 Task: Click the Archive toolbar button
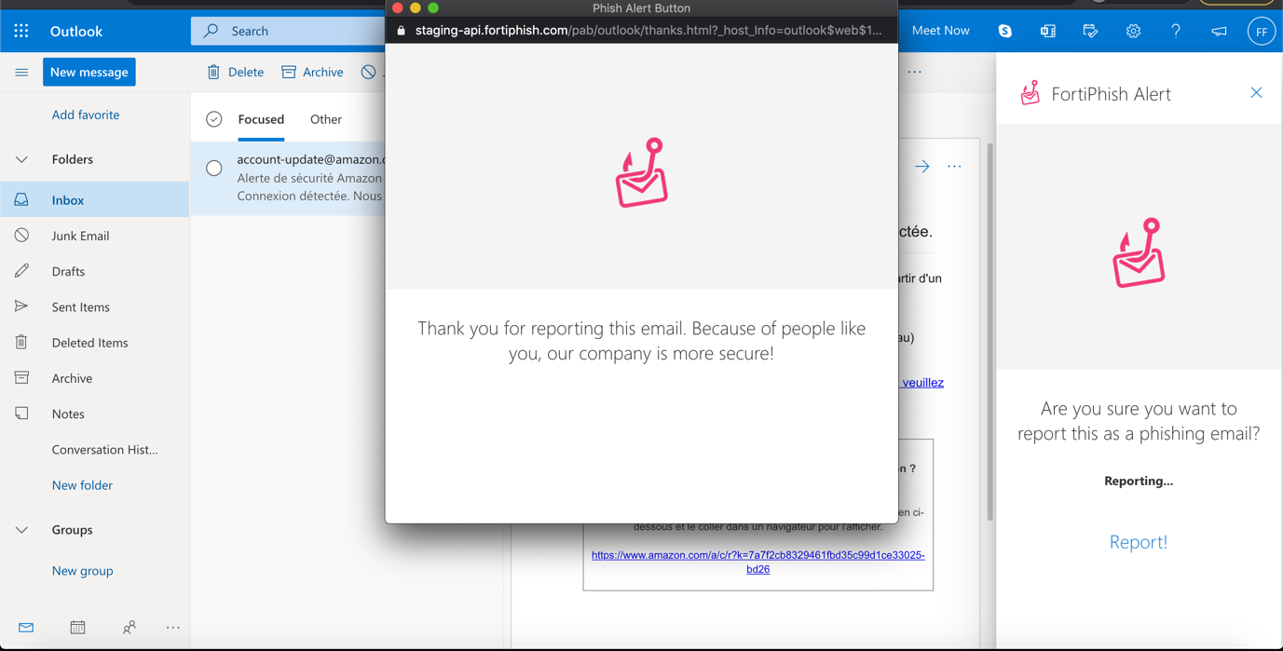313,72
